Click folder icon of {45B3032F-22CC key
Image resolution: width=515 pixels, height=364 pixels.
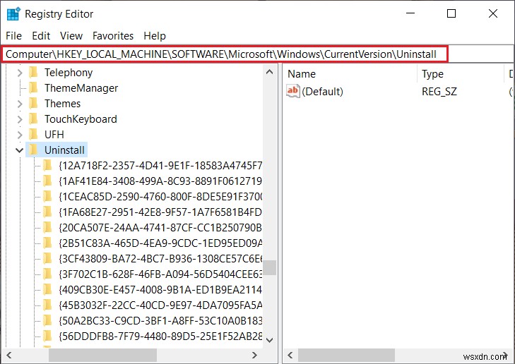coord(47,305)
